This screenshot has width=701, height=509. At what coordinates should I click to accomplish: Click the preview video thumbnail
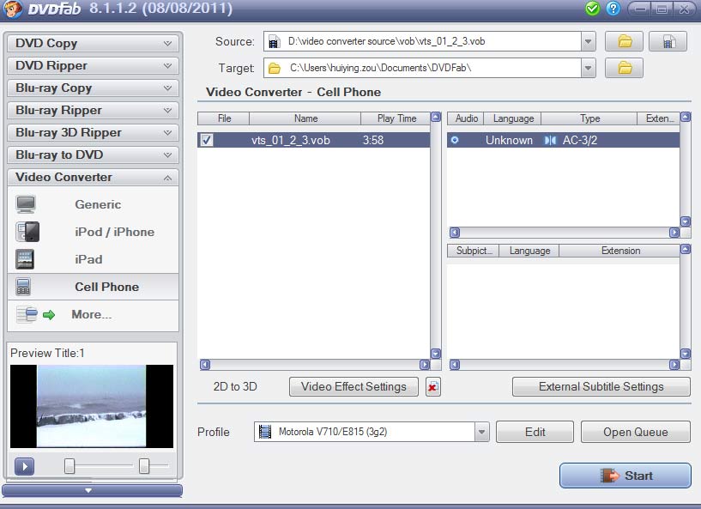(92, 406)
